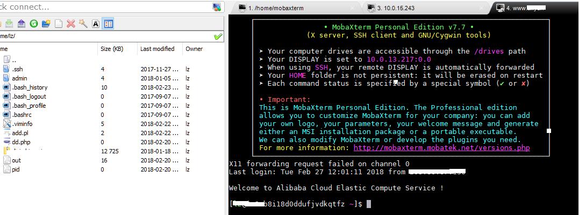579x215 pixels.
Task: Refresh the SFTP folder with green icon
Action: pos(34,24)
